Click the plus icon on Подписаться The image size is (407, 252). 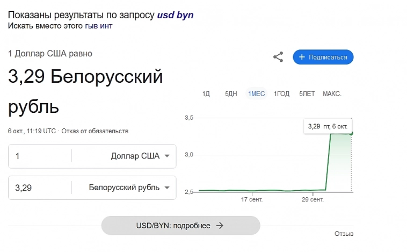(302, 57)
